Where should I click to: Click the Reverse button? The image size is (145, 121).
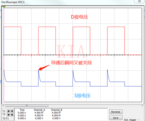(x=116, y=112)
